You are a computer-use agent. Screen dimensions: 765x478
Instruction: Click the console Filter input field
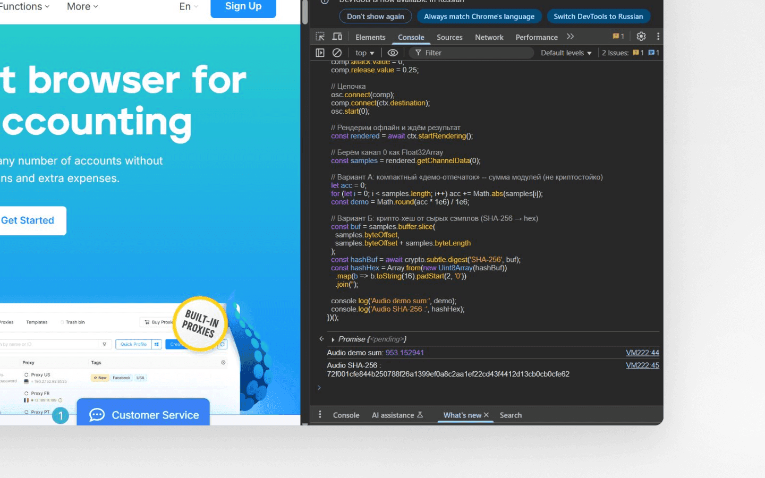472,53
